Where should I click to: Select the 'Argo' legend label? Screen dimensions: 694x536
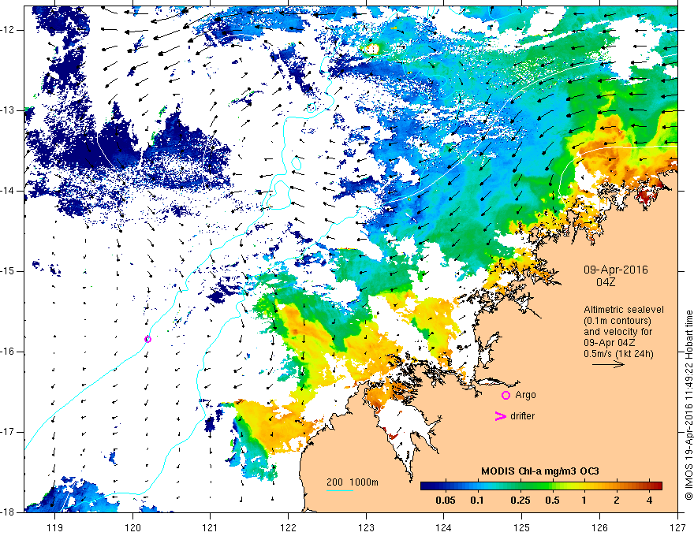tap(525, 395)
